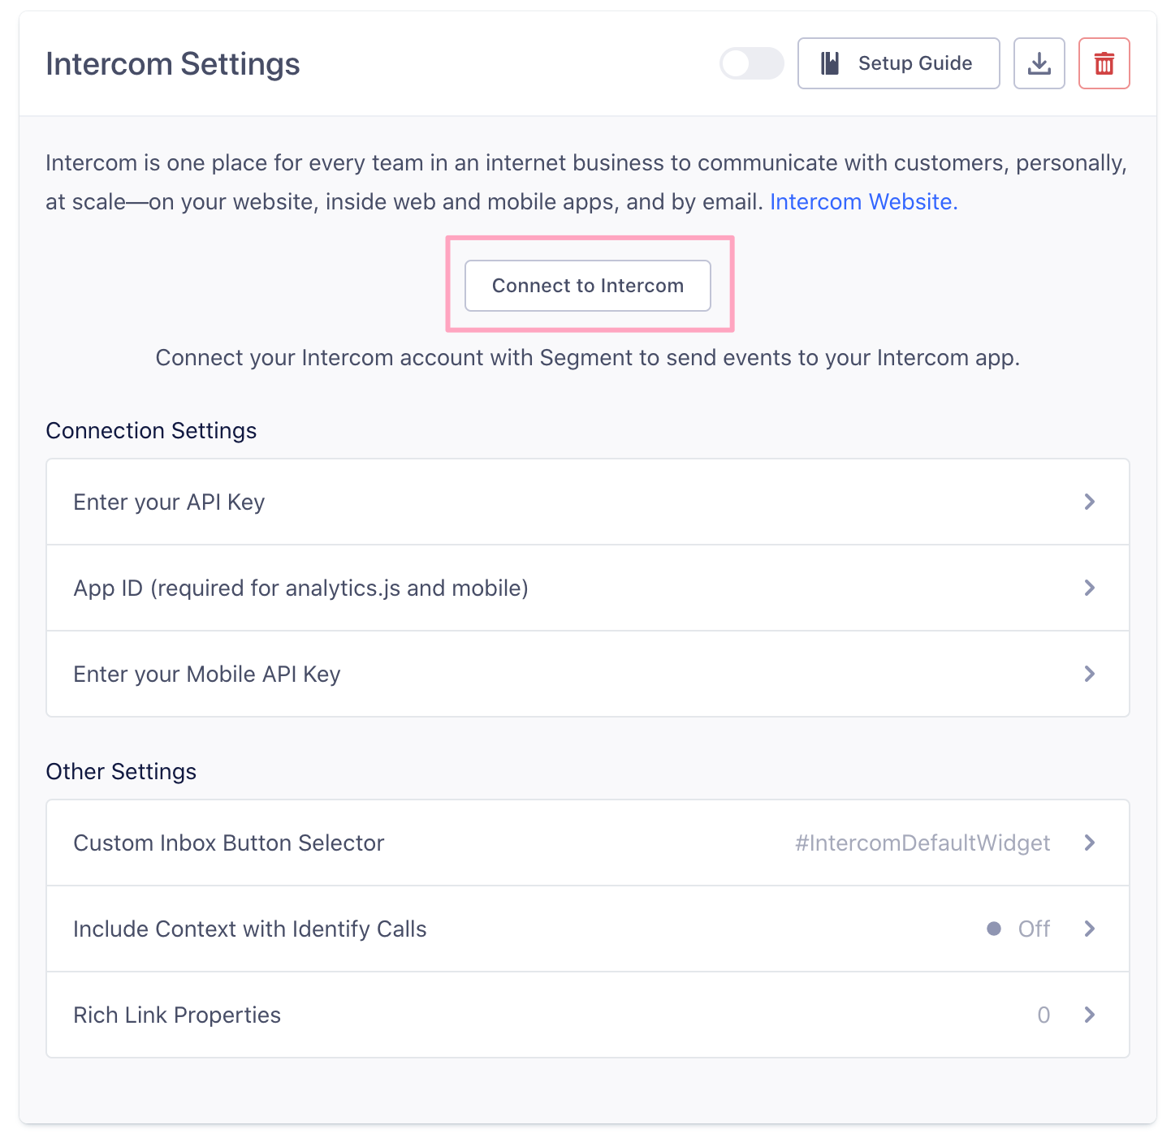This screenshot has width=1171, height=1138.
Task: Click the Rich Link Properties chevron arrow
Action: [1090, 1015]
